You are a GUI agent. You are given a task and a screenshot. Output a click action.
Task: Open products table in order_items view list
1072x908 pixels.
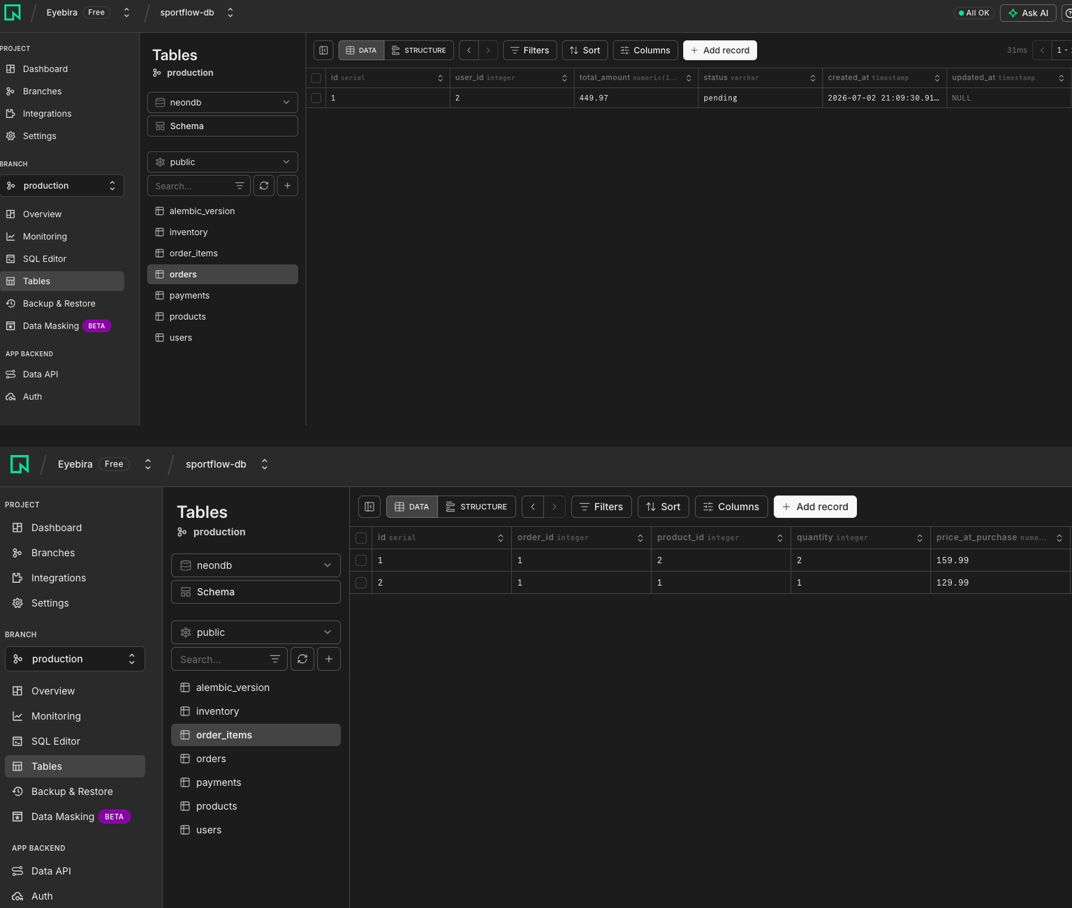tap(256, 806)
